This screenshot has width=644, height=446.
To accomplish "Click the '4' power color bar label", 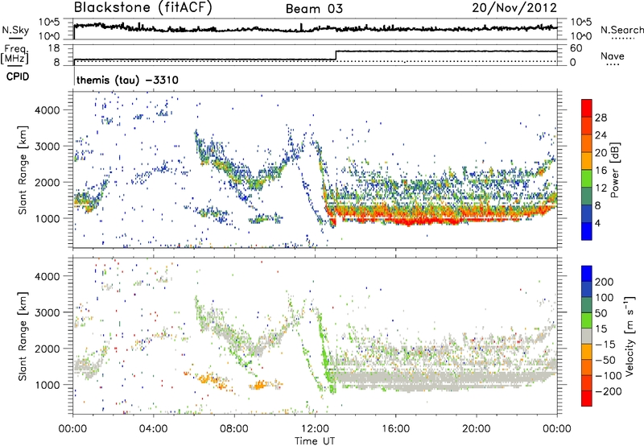I will pyautogui.click(x=597, y=224).
